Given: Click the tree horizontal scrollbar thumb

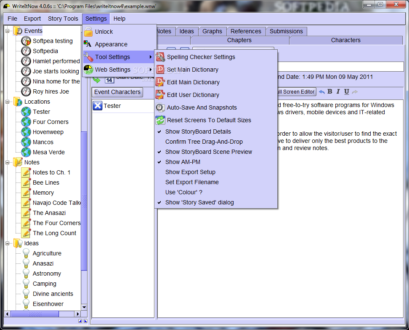Looking at the screenshot, I should tap(35, 314).
